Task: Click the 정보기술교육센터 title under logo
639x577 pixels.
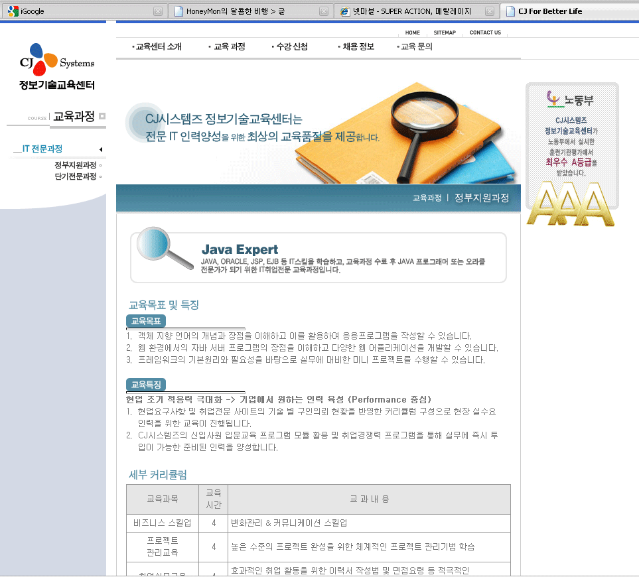Action: (x=57, y=85)
